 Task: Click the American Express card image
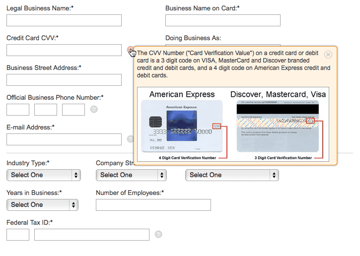tap(182, 126)
